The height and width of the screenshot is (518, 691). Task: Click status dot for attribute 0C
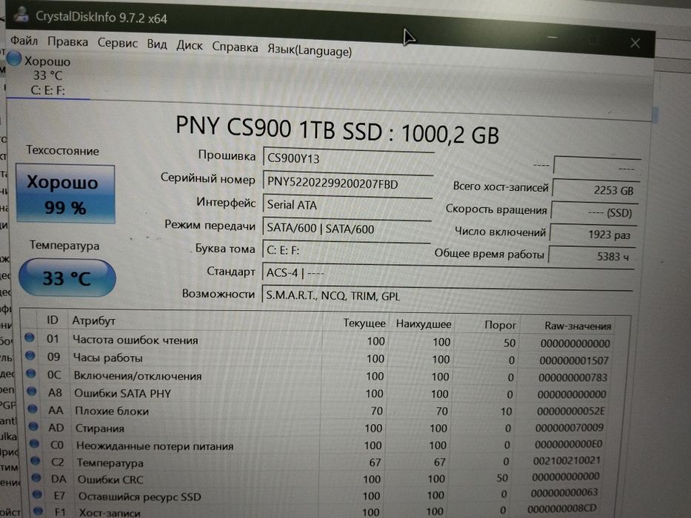point(31,374)
